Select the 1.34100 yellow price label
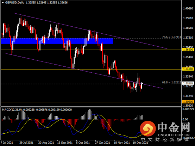 188,69
